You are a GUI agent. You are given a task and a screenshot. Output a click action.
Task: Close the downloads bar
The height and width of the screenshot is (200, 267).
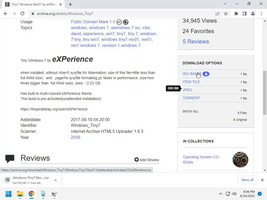tap(262, 180)
